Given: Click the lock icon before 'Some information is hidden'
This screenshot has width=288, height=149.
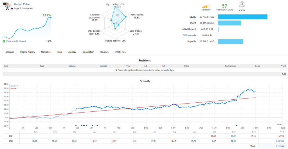Looking at the screenshot, I should click(116, 70).
